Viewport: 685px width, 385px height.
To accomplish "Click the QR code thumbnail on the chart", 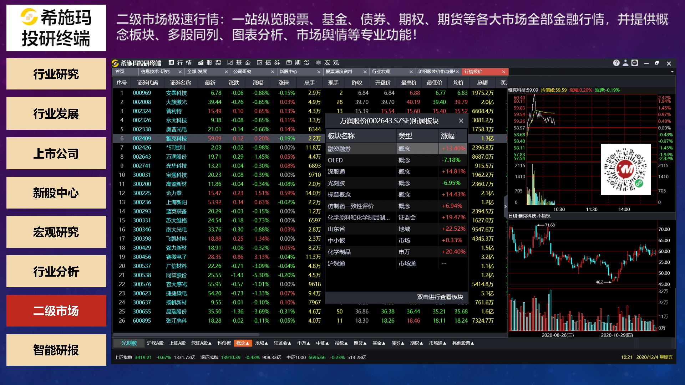I will tap(625, 170).
